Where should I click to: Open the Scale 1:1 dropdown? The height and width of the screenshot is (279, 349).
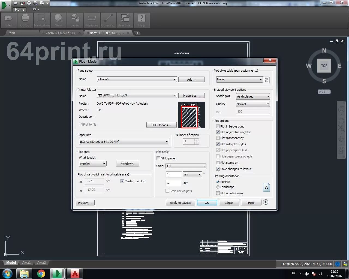(186, 166)
